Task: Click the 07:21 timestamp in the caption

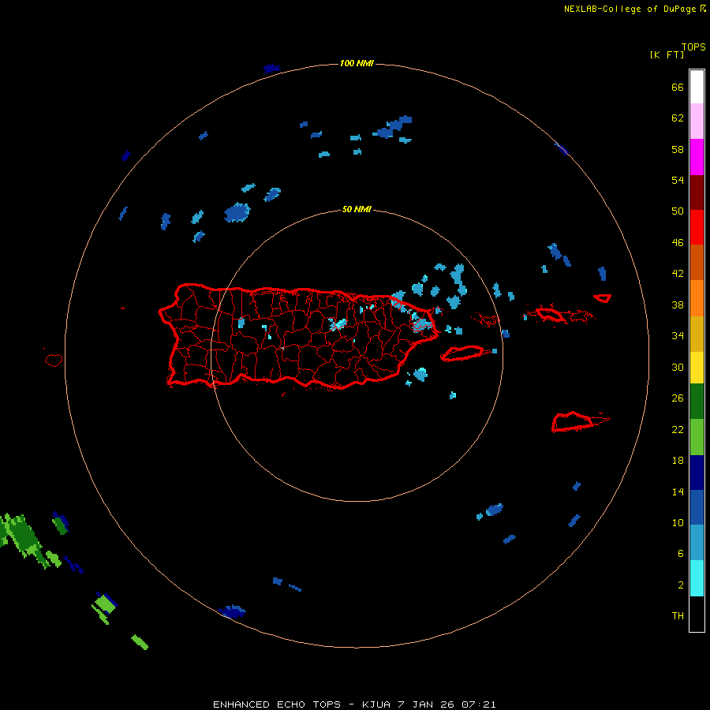Action: [479, 704]
